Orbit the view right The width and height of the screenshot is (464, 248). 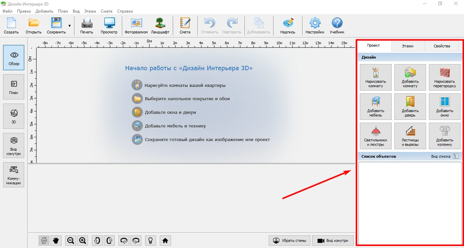tap(136, 240)
